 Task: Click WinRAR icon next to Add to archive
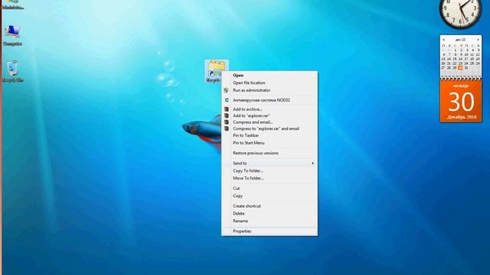point(227,109)
